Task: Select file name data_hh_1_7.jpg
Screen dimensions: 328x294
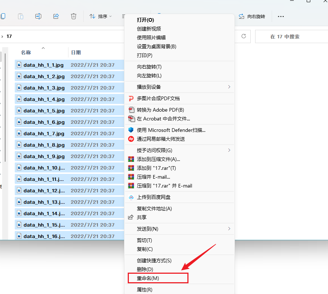Action: coord(44,134)
